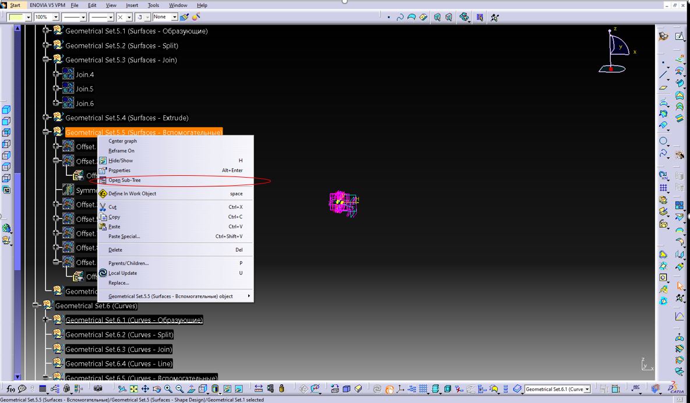Image resolution: width=690 pixels, height=403 pixels.
Task: Select the Circle tool in right toolbar
Action: pyautogui.click(x=664, y=142)
